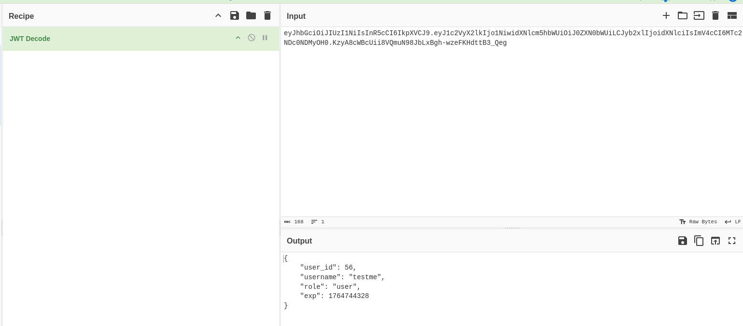Open LF end-of-line selector
This screenshot has height=326, width=743.
(x=732, y=222)
